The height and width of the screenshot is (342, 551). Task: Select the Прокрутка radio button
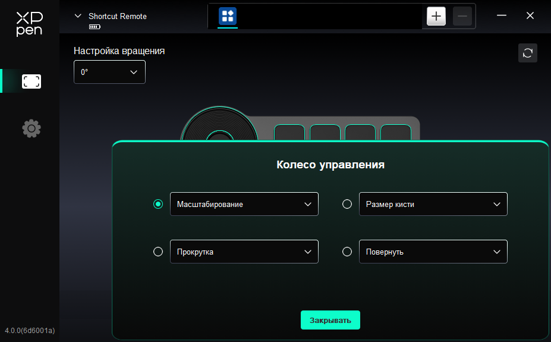coord(158,252)
